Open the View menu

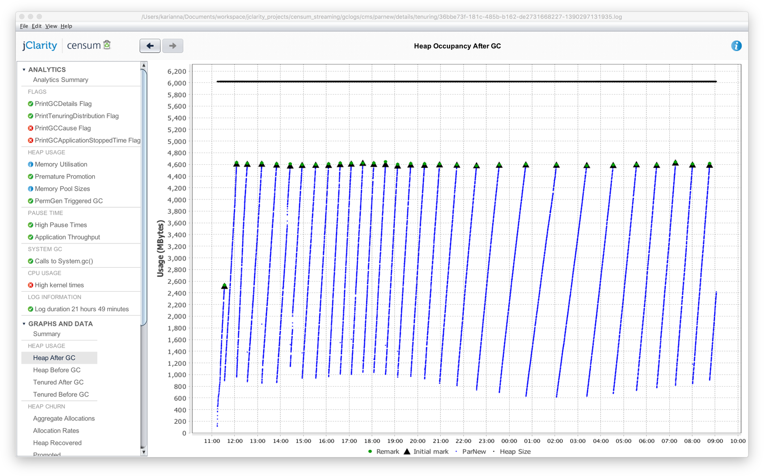point(51,26)
